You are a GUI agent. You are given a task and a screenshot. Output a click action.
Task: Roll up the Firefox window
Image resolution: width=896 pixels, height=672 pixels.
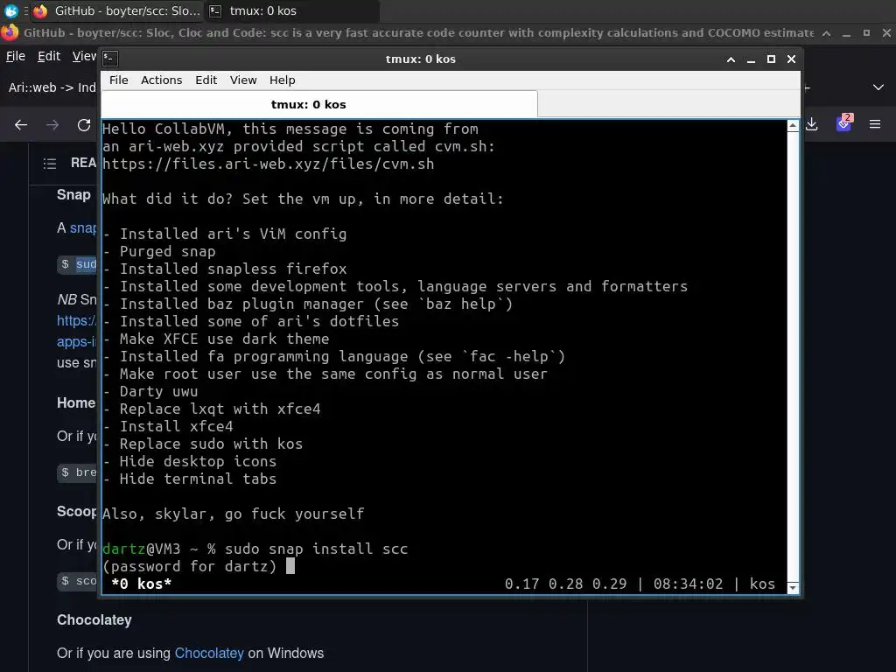[x=826, y=33]
